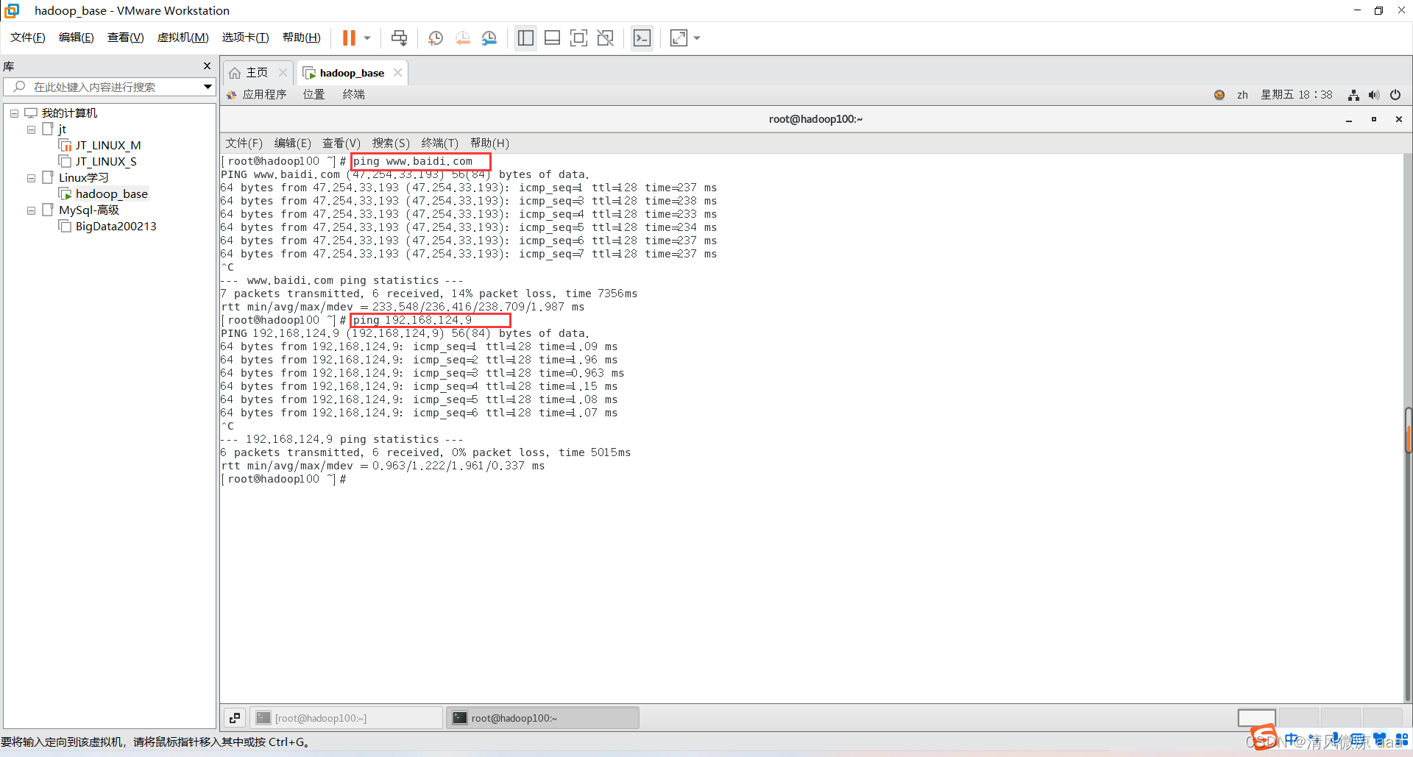Toggle the thumbnail bar view icon
The image size is (1413, 757).
coord(552,38)
